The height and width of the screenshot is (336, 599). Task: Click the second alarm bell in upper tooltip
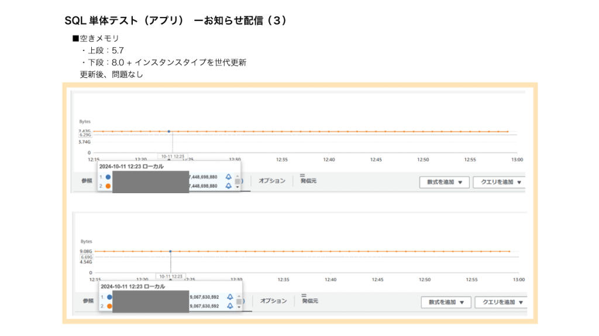click(x=228, y=186)
